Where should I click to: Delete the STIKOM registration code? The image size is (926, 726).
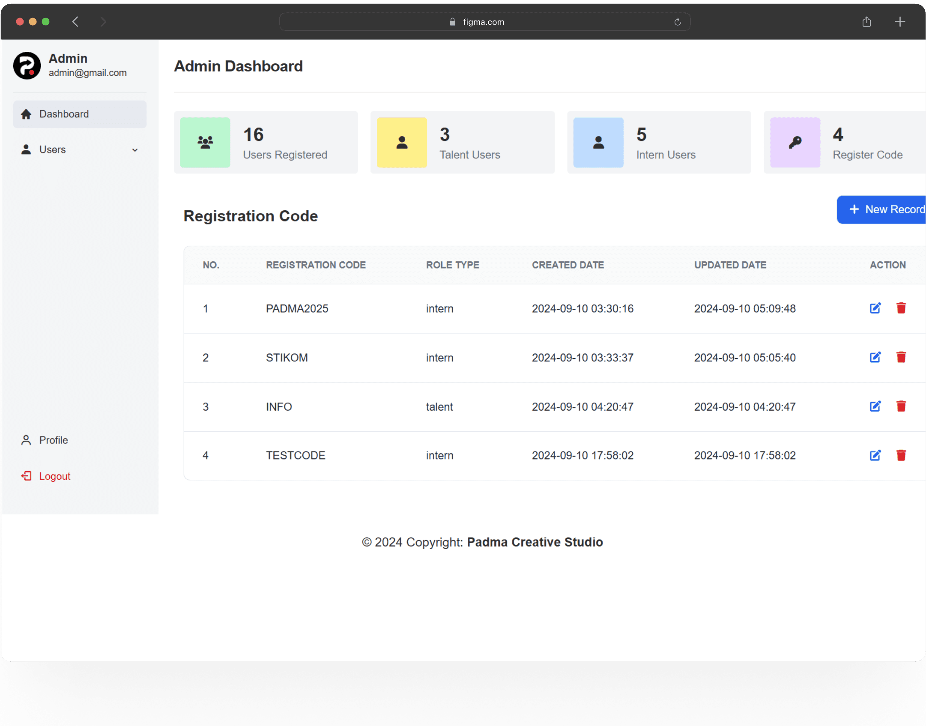pos(901,357)
